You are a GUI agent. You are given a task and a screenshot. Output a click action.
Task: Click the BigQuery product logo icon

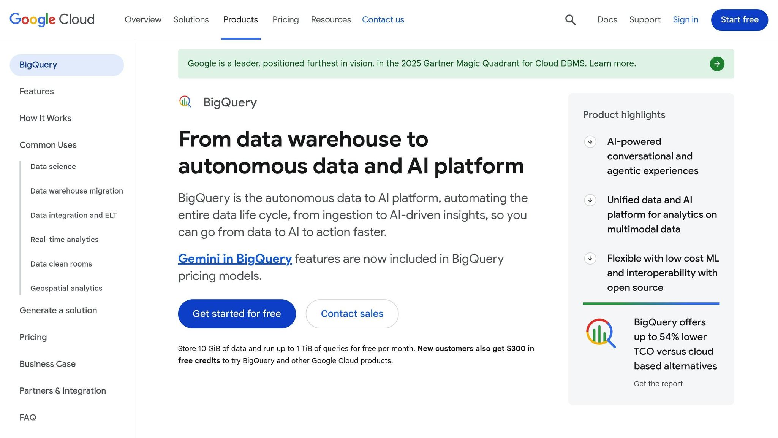(x=185, y=102)
